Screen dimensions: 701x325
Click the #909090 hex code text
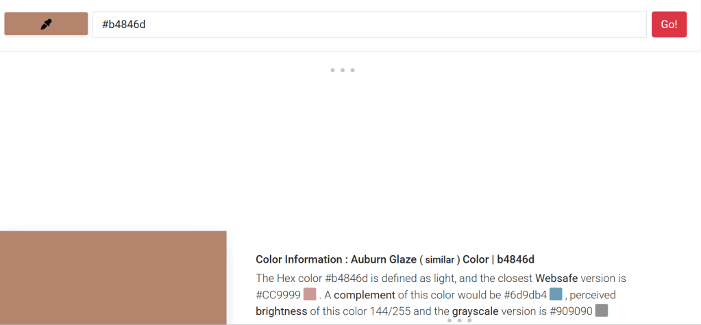coord(571,311)
